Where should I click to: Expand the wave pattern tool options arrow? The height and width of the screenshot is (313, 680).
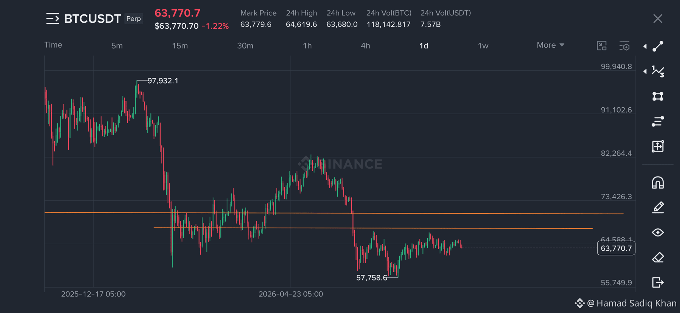(645, 71)
